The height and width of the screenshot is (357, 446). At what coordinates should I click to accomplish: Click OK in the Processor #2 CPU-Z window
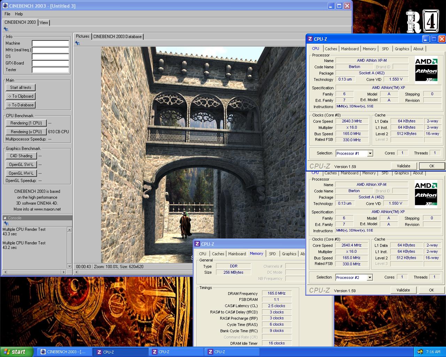click(x=431, y=290)
